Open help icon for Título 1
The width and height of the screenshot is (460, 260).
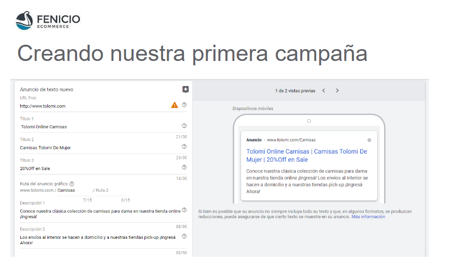[x=184, y=126]
